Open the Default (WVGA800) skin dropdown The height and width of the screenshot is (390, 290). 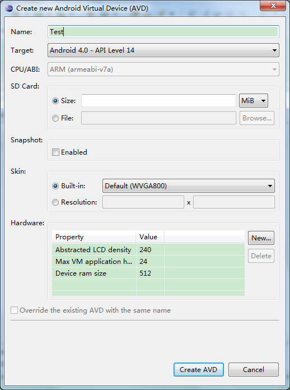point(189,186)
